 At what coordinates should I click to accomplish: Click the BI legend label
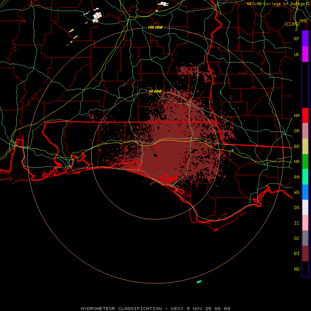coord(296,254)
